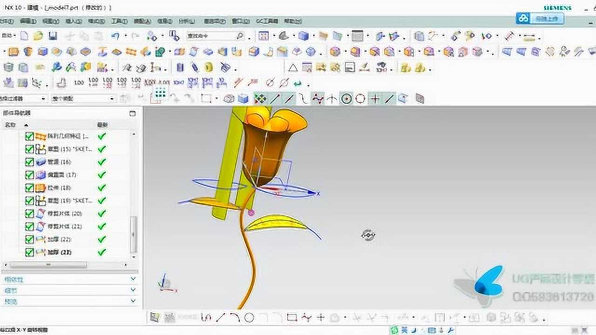596x335 pixels.
Task: Open the 工具(T) menu
Action: pyautogui.click(x=120, y=21)
